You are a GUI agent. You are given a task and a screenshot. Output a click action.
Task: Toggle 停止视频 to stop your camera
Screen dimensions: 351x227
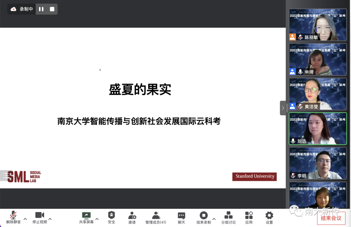click(39, 218)
